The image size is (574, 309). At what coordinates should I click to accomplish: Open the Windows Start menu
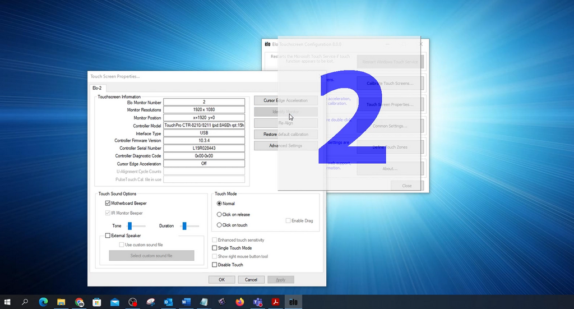(x=7, y=302)
